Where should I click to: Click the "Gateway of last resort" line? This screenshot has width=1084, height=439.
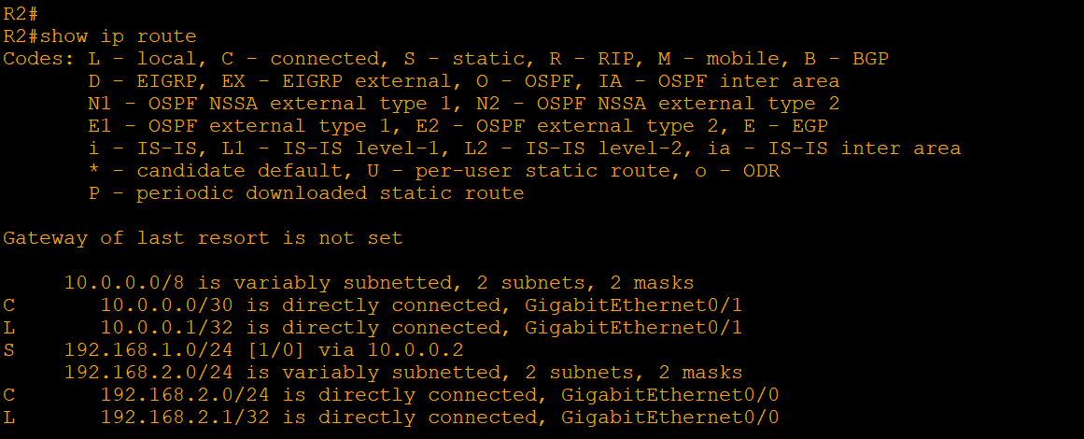pos(203,238)
